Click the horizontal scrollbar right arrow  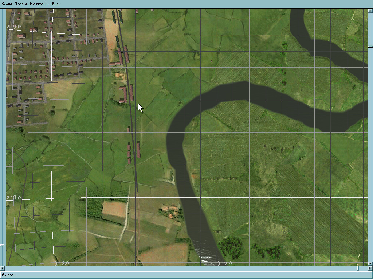370,268
